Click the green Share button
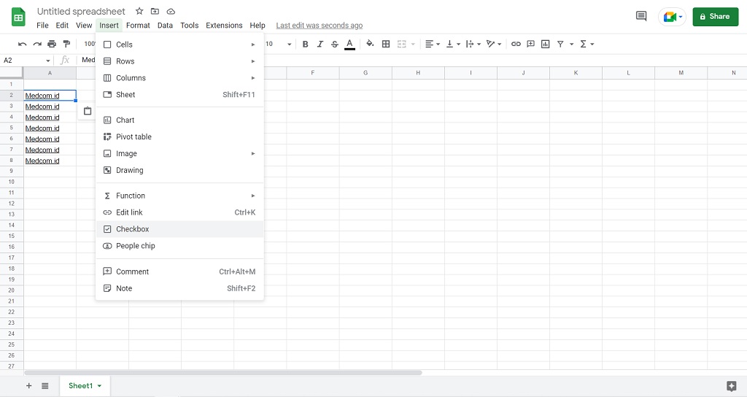Viewport: 747px width, 397px height. click(x=715, y=17)
